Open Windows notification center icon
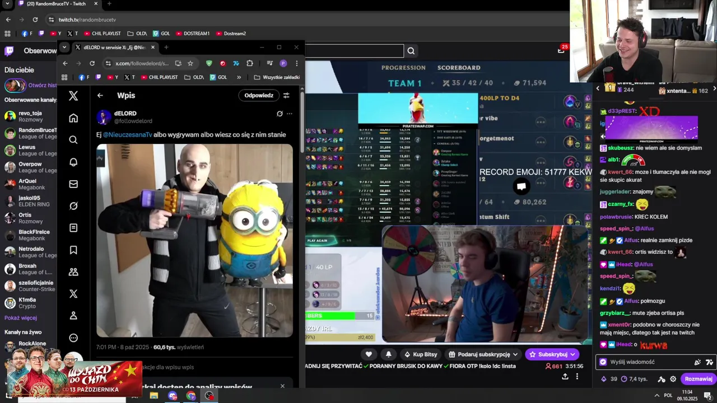Viewport: 717px width, 403px height. click(x=707, y=396)
